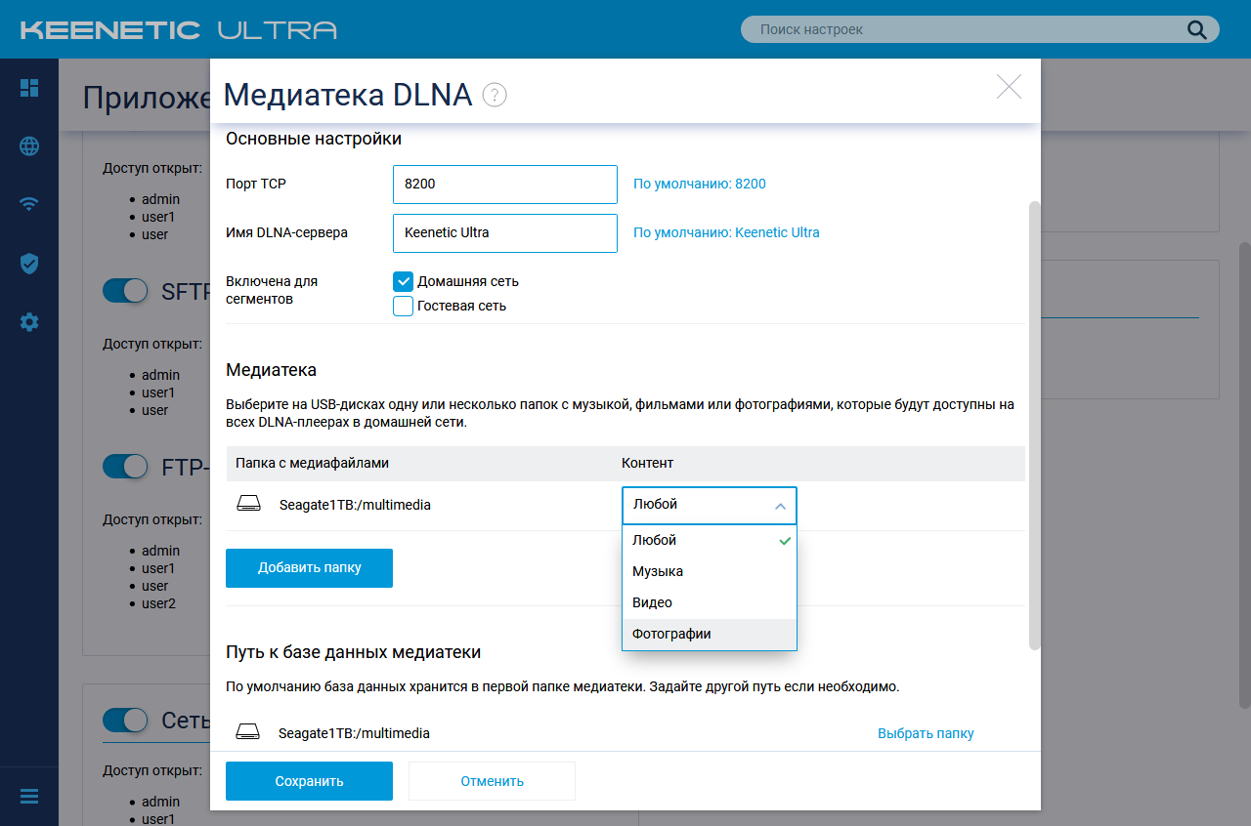
Task: Open the dashboard icon in sidebar
Action: point(29,88)
